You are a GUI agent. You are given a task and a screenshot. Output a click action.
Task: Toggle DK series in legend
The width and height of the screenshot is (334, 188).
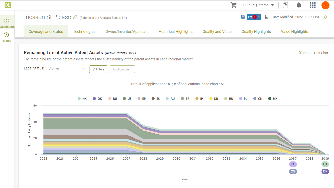pyautogui.click(x=97, y=99)
